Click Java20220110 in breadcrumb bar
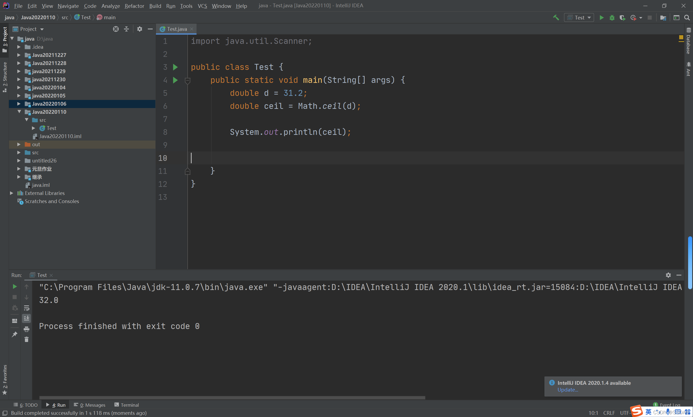 pyautogui.click(x=38, y=17)
